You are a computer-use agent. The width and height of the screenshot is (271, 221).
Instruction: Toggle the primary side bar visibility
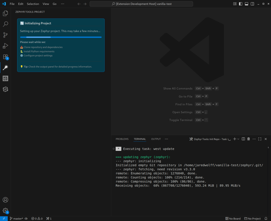pyautogui.click(x=241, y=4)
